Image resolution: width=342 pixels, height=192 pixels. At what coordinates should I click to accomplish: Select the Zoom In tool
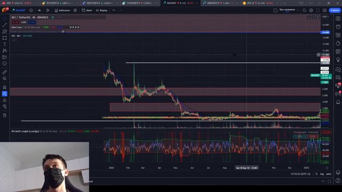click(5, 78)
